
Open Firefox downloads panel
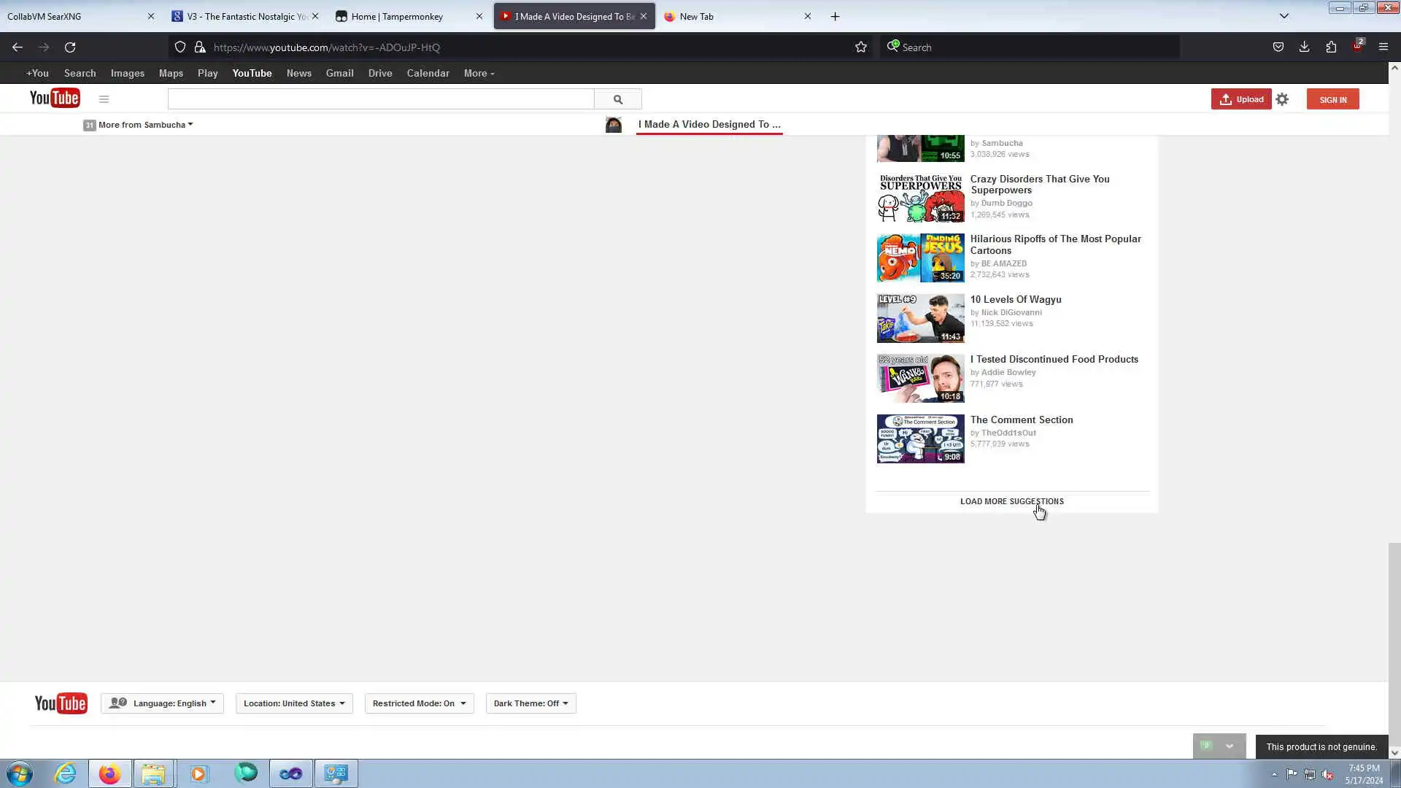click(1304, 47)
